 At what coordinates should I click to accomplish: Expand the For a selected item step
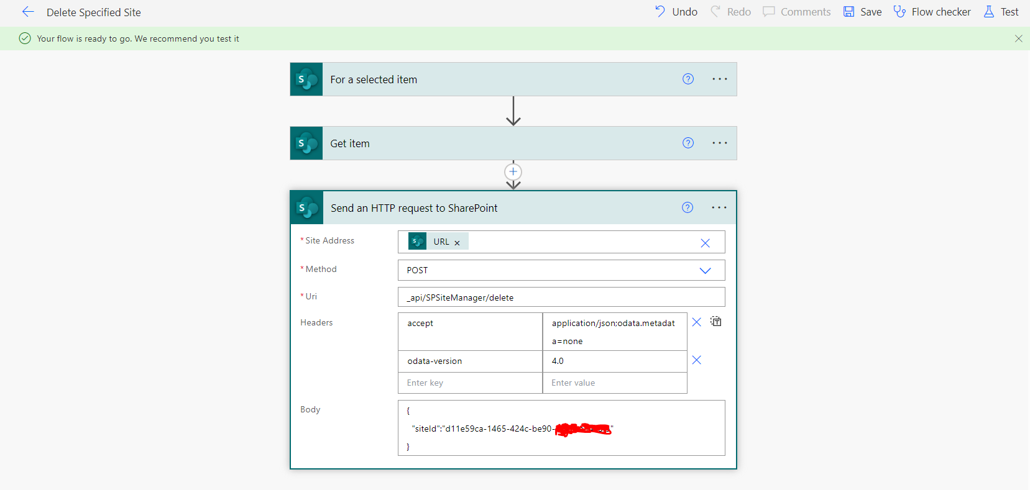[x=513, y=79]
